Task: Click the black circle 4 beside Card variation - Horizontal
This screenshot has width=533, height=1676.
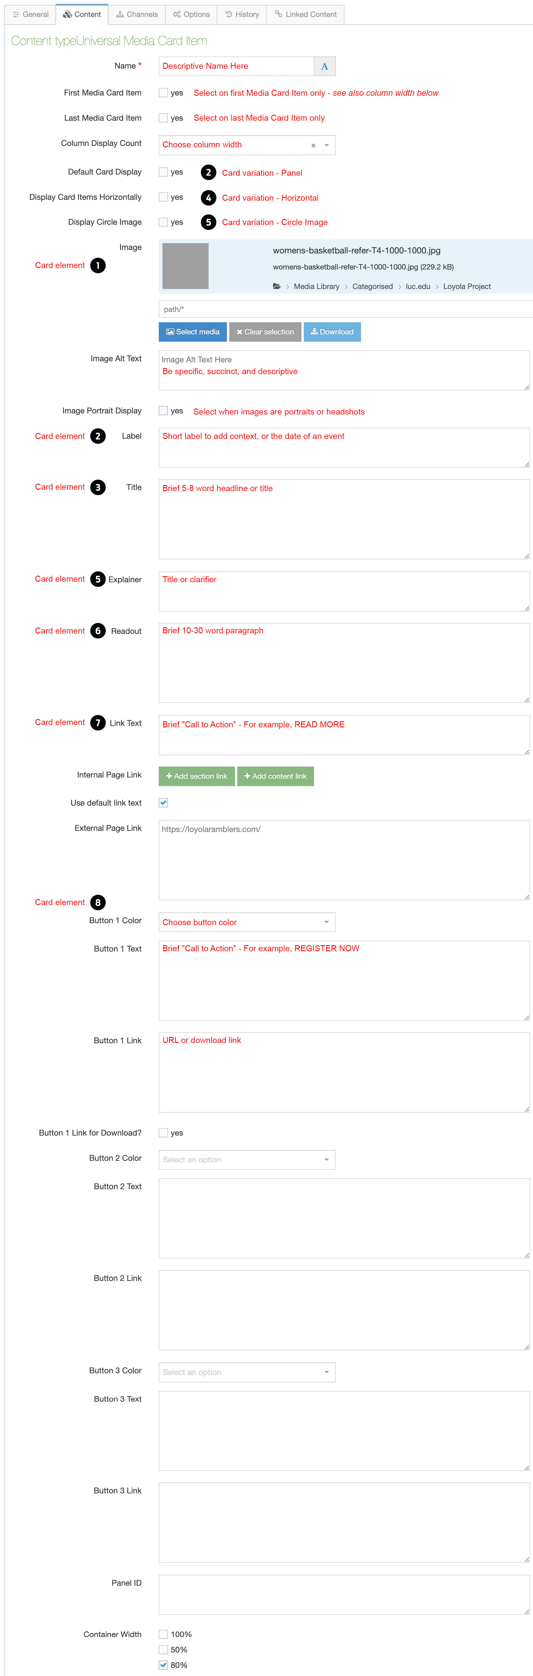Action: [208, 198]
